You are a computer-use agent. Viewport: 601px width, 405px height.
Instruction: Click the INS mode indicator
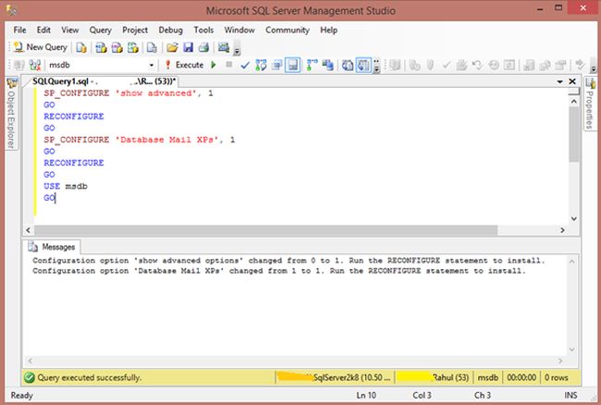[570, 395]
